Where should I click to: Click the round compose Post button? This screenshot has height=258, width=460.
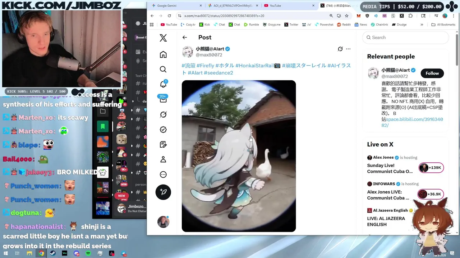[163, 192]
